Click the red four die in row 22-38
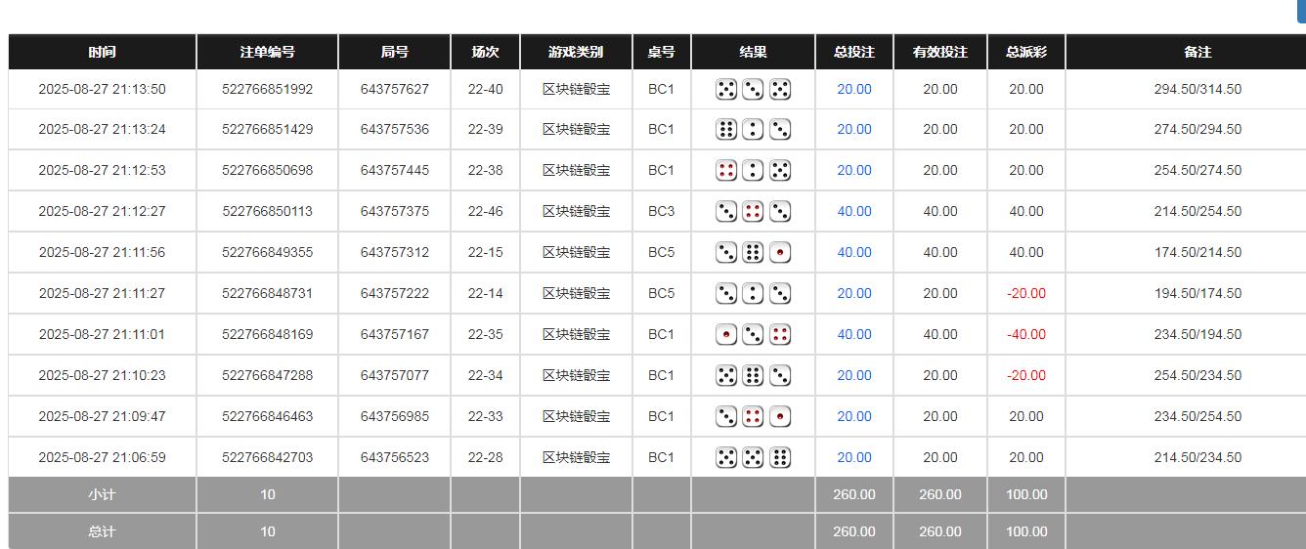 point(725,171)
